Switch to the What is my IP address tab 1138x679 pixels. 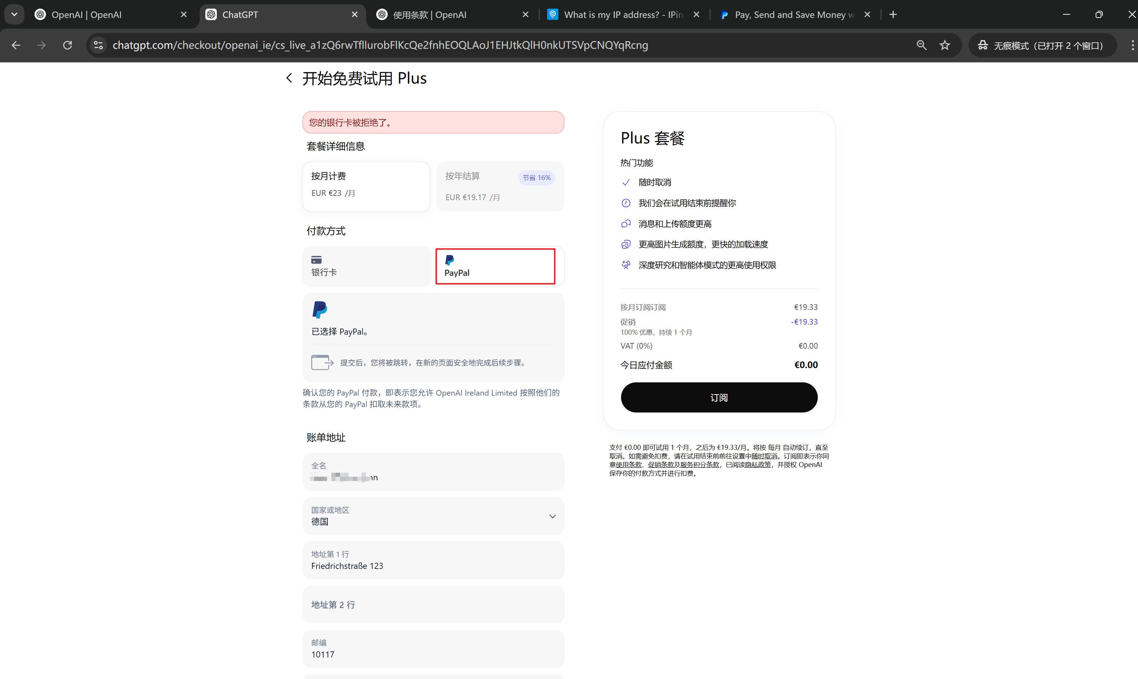(623, 15)
